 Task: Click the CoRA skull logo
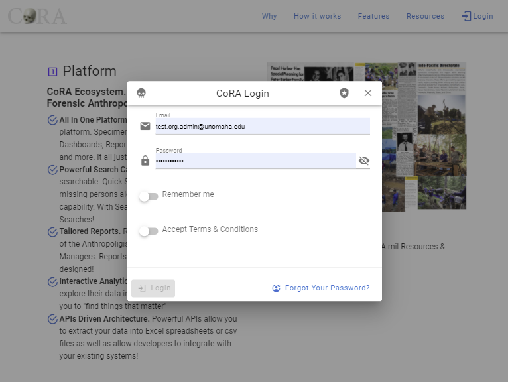coord(37,16)
